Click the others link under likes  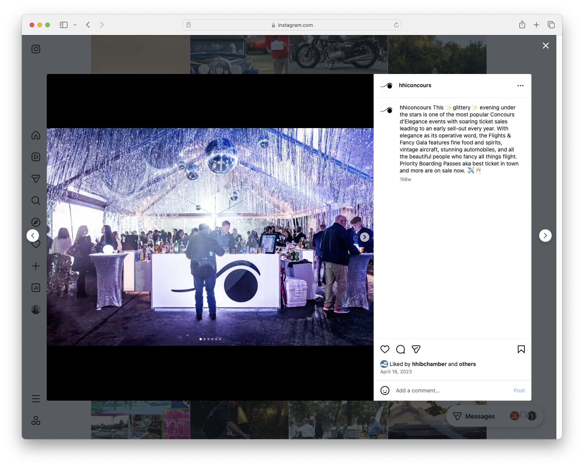(467, 364)
